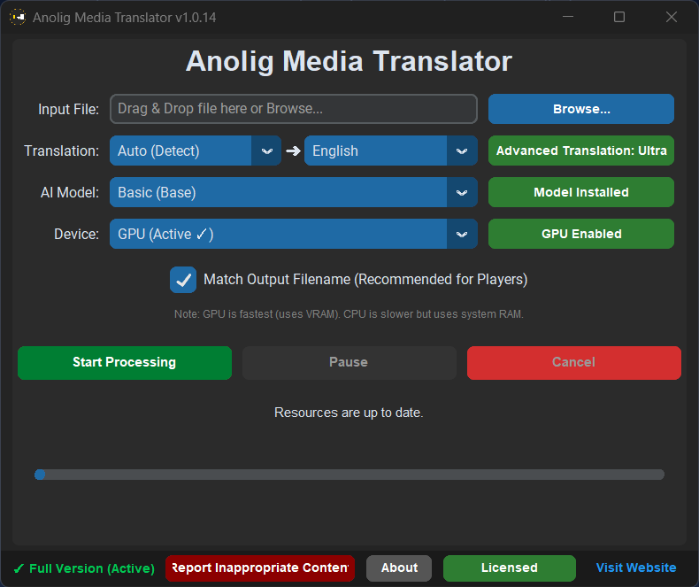Open the About dialog

[399, 568]
